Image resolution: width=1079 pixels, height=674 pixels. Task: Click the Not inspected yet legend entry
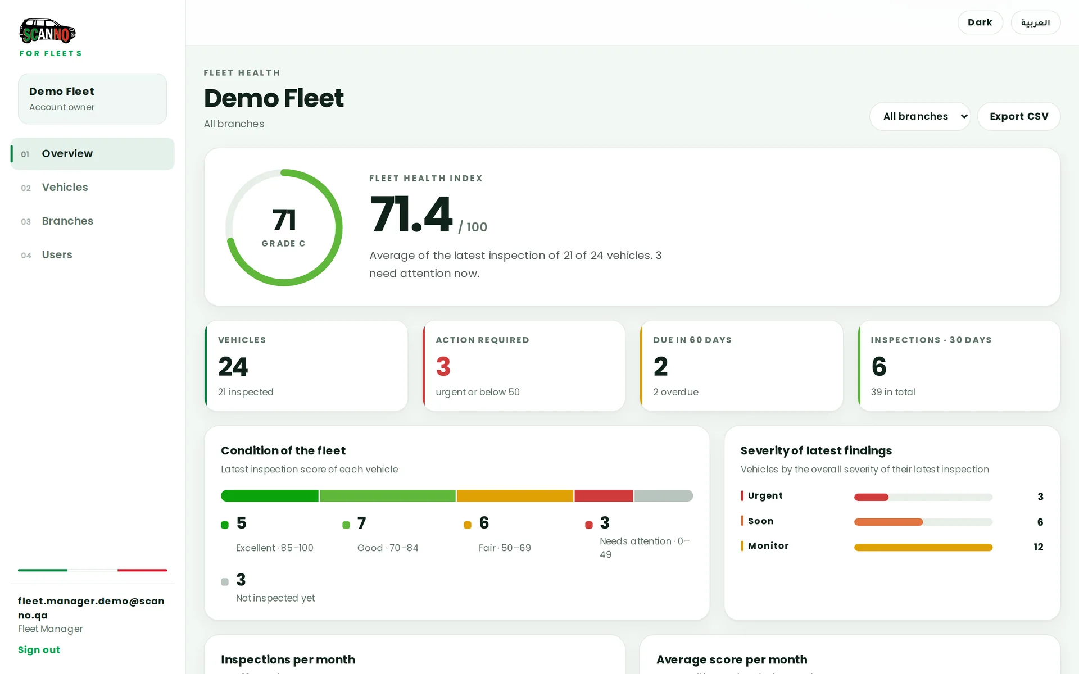[268, 588]
